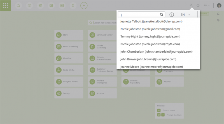Open the Social Media tile
The height and width of the screenshot is (124, 224).
(x=69, y=70)
